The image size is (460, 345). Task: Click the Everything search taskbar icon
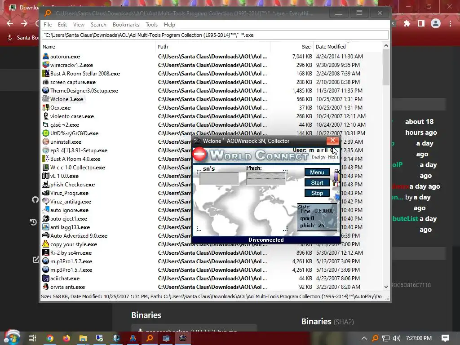pos(150,338)
